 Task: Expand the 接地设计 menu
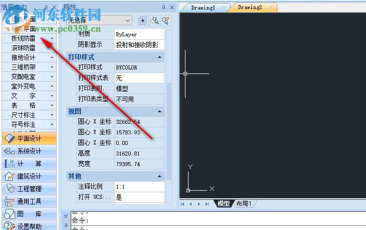52,57
